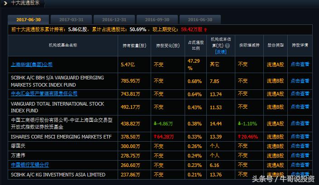Open the 2016-12-31 tab

tap(114, 20)
